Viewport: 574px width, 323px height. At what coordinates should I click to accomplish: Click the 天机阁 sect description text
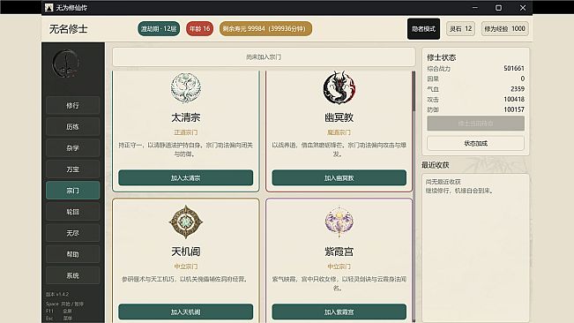pyautogui.click(x=185, y=279)
